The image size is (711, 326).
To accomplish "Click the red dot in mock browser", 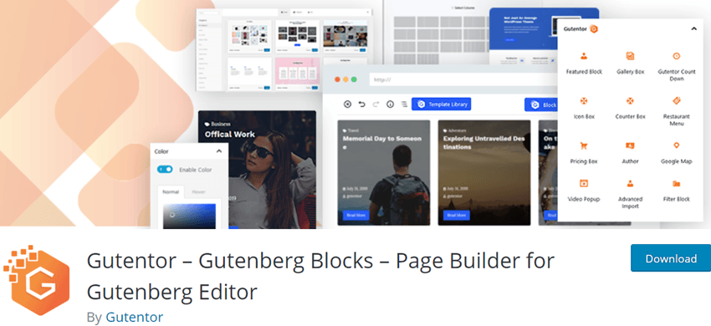I will pos(337,79).
